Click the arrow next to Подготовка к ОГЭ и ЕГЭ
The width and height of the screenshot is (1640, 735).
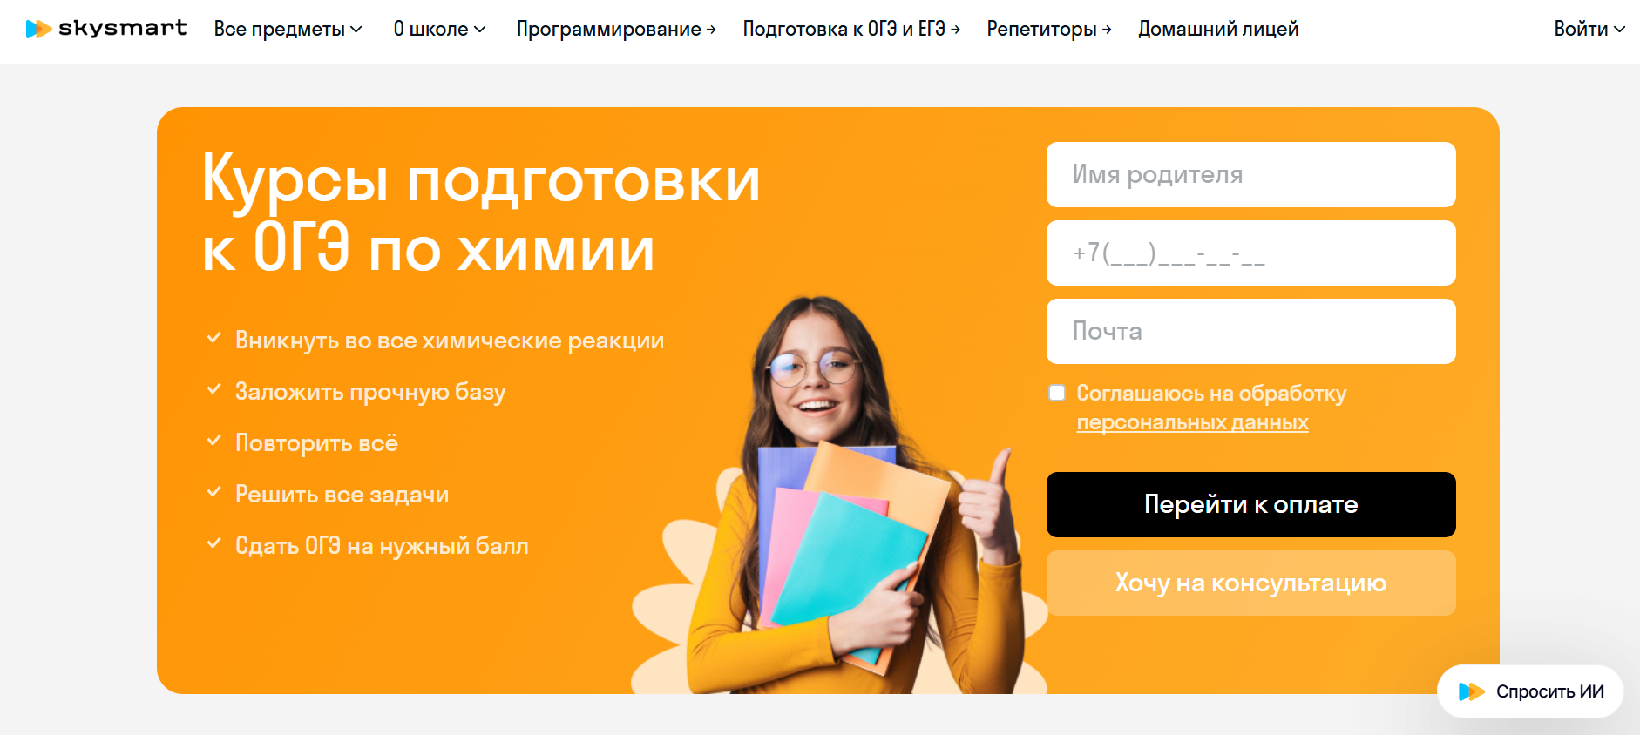click(956, 30)
